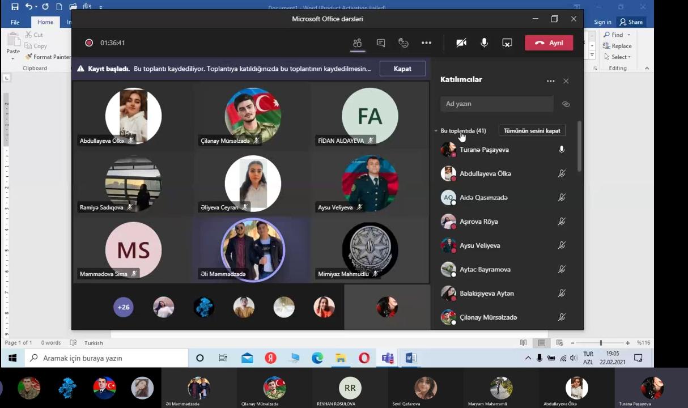Switch to the Home ribbon tab
Viewport: 688px width, 408px height.
pyautogui.click(x=45, y=22)
